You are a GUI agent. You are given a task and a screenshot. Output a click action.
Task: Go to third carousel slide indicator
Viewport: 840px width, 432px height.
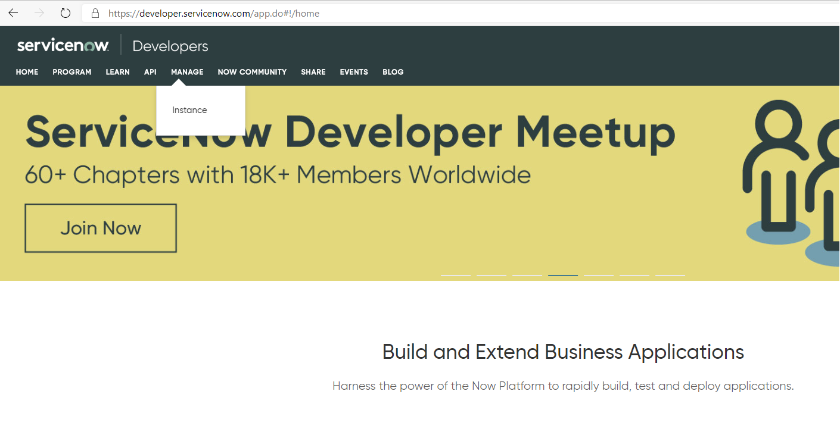click(527, 275)
